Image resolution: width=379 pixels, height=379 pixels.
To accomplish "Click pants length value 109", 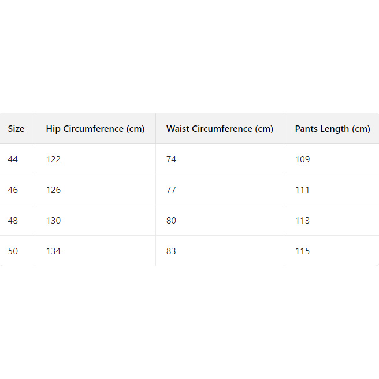I will (x=302, y=159).
